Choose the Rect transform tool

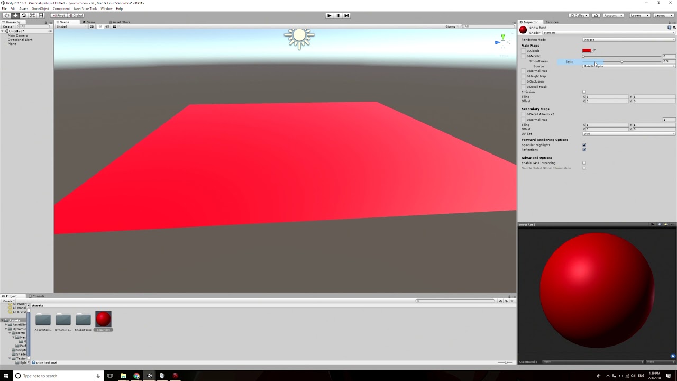41,15
